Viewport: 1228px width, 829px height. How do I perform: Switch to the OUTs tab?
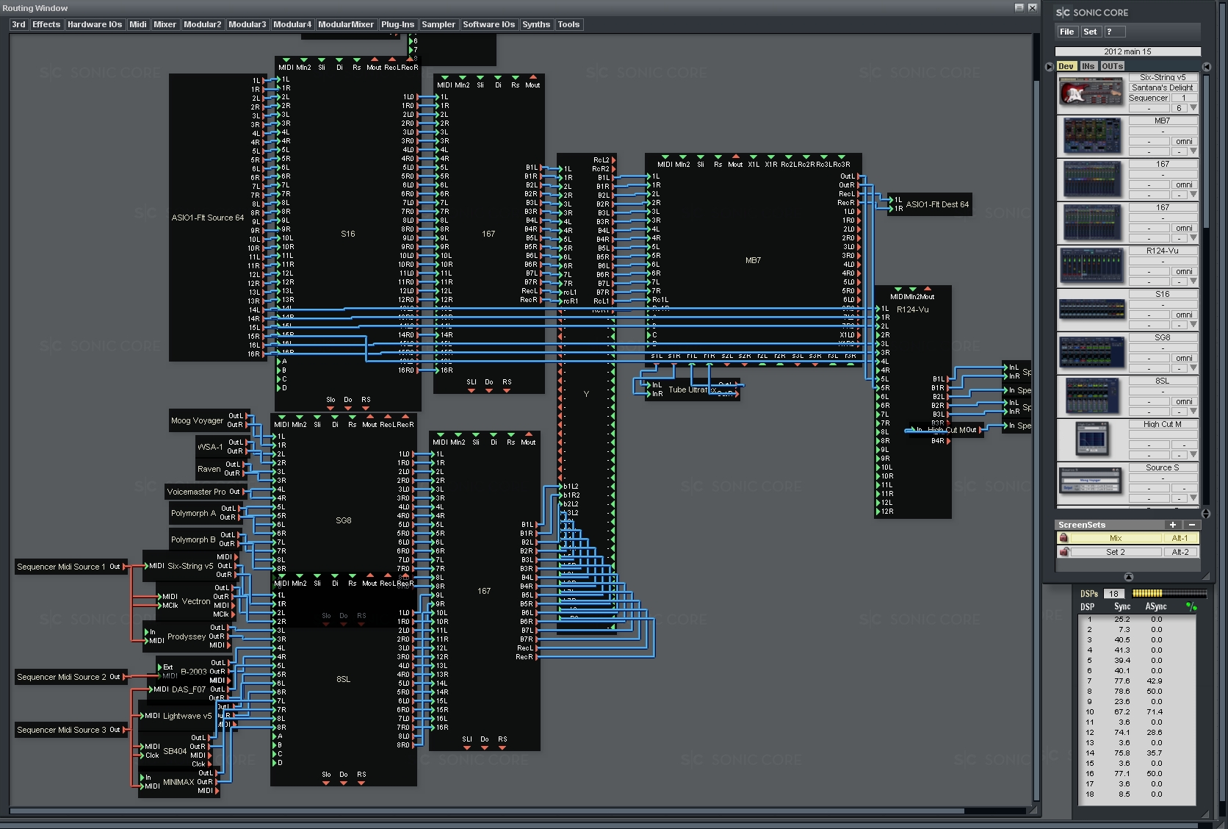(x=1112, y=66)
